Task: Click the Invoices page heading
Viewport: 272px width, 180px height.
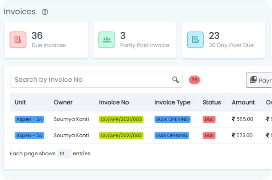Action: (x=20, y=12)
